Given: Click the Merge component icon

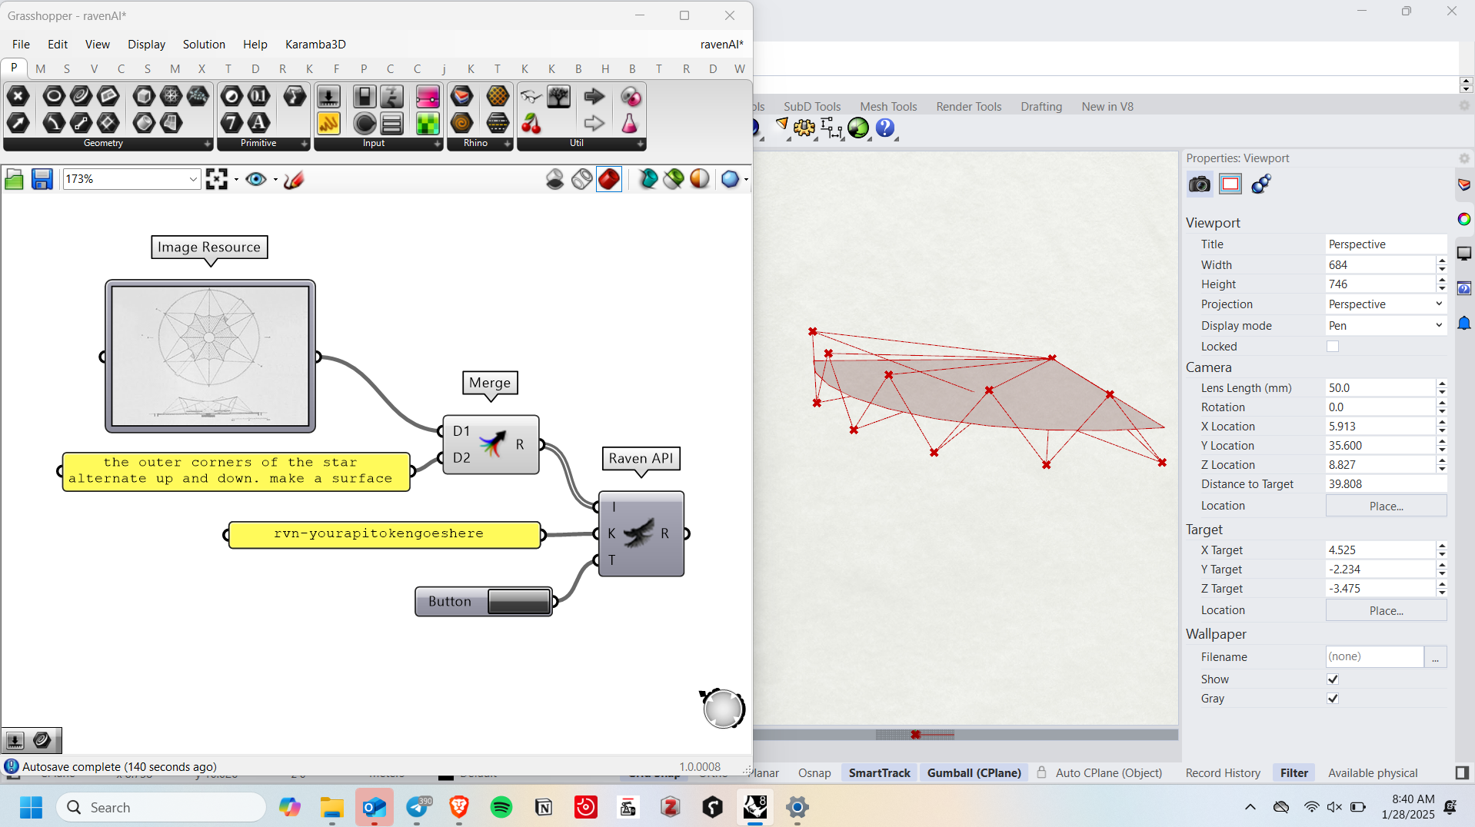Looking at the screenshot, I should [492, 444].
